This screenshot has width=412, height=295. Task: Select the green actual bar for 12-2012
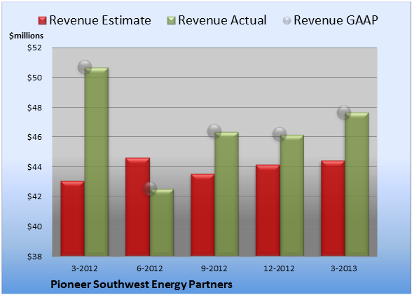tap(292, 195)
